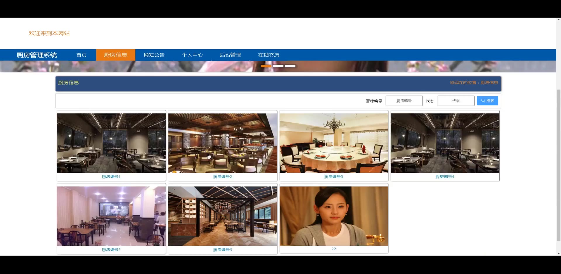The width and height of the screenshot is (561, 274).
Task: Open the 厨房编号3 round table image
Action: 334,143
